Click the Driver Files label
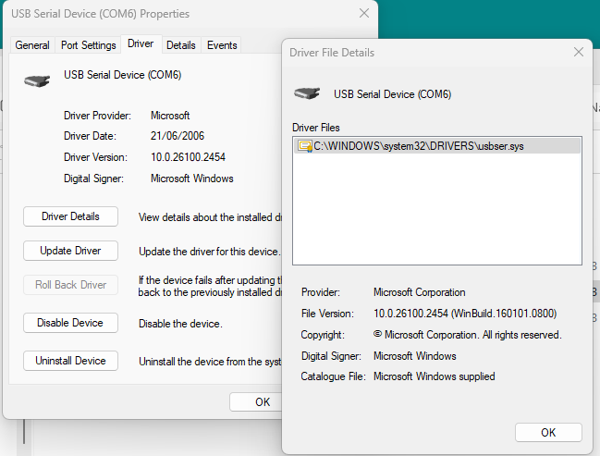This screenshot has height=456, width=600. [x=315, y=128]
